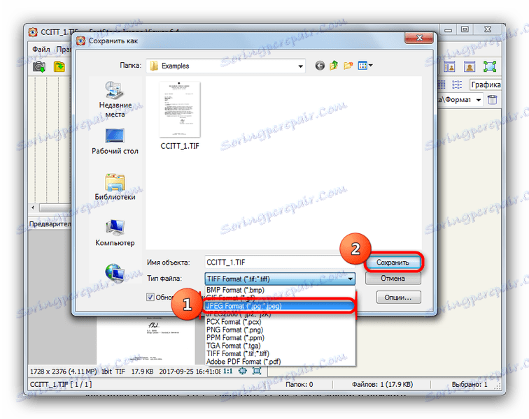
Task: Open Компьютер shortcut
Action: pos(115,233)
